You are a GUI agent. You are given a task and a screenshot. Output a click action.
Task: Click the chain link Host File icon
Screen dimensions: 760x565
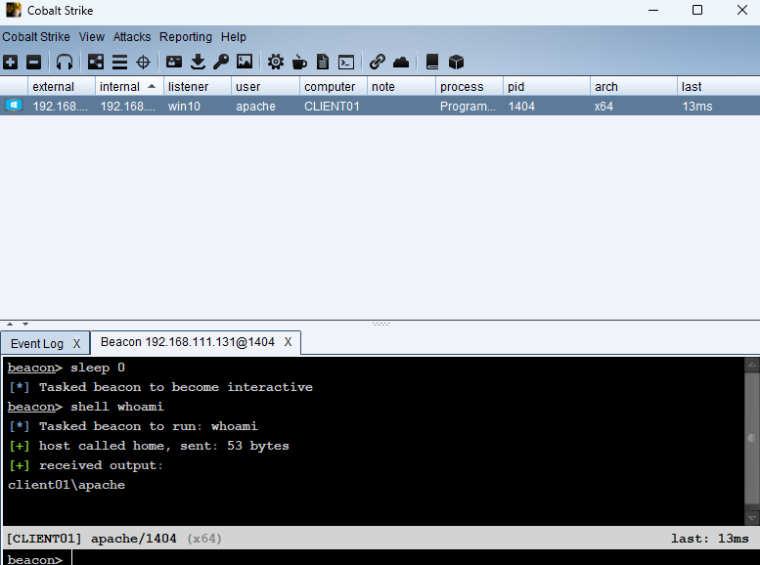tap(378, 62)
